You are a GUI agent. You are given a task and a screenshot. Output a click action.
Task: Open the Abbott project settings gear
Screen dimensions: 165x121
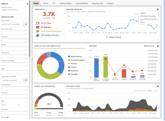tap(27, 4)
